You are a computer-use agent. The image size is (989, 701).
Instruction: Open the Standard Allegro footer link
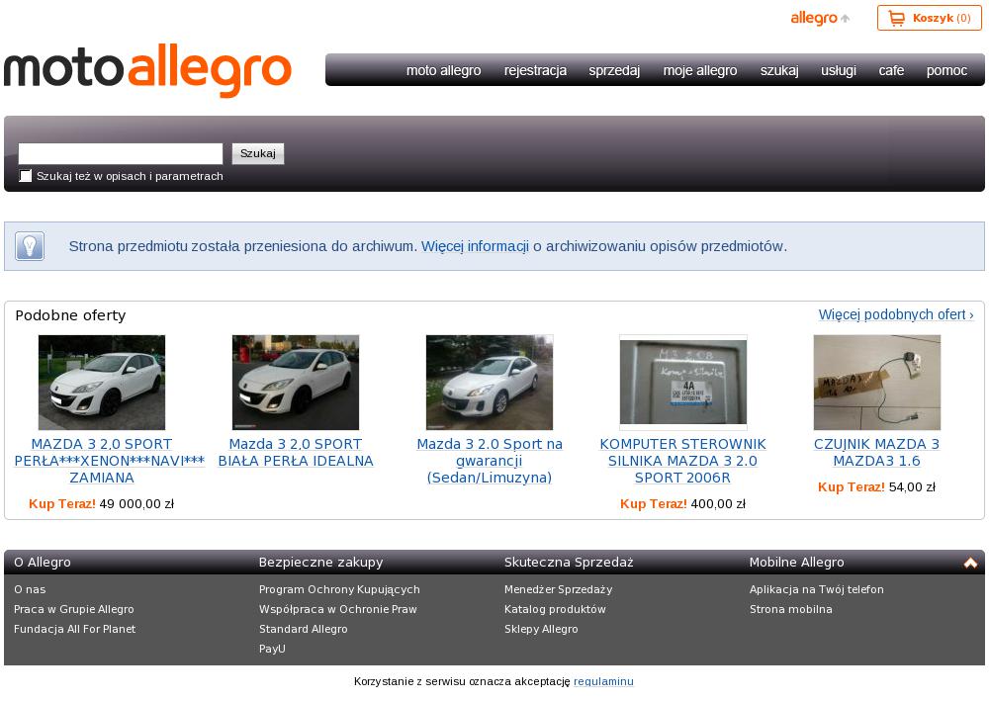(304, 629)
